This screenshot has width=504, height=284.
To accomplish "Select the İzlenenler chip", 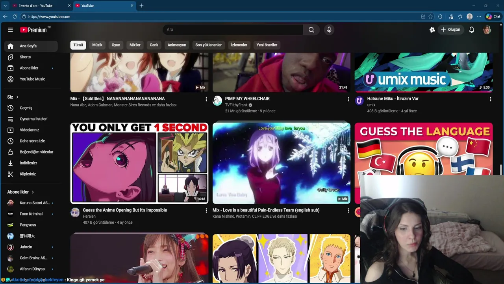I will [x=239, y=45].
